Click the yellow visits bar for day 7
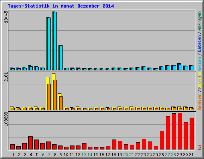 [47, 93]
